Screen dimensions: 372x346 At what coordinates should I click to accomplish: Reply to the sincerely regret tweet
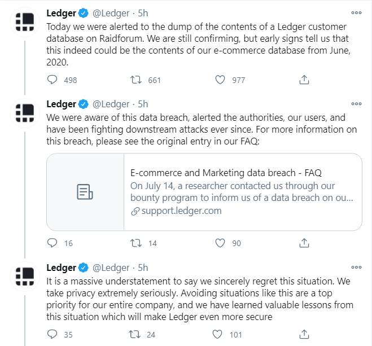[52, 334]
